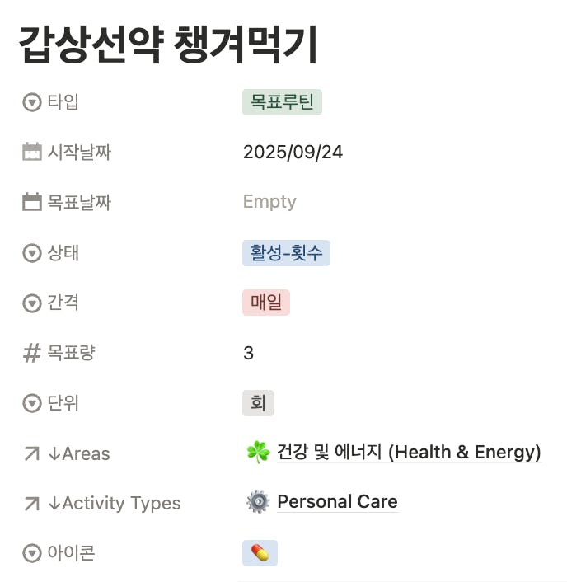Click the gear icon next to Personal Care
This screenshot has height=582, width=567.
tap(258, 502)
